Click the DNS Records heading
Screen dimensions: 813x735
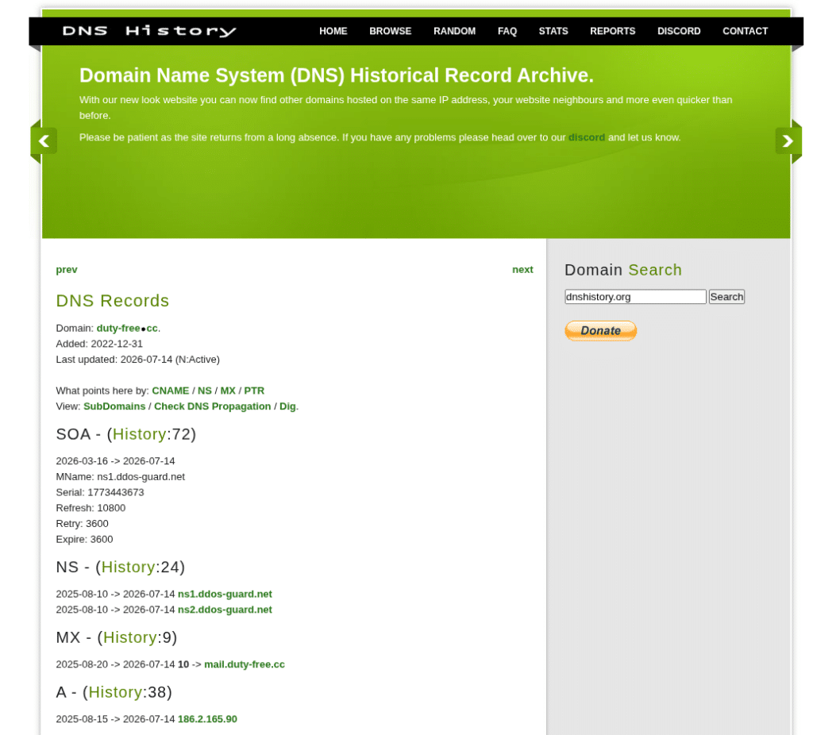(x=113, y=301)
